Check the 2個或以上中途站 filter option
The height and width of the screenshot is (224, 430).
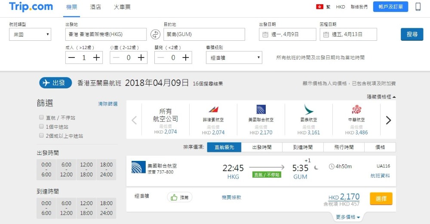(41, 136)
